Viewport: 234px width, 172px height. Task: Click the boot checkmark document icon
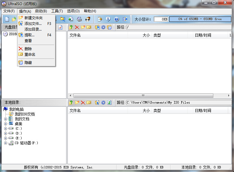(x=61, y=27)
